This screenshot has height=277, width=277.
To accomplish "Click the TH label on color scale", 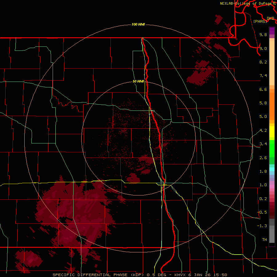I will point(264,240).
